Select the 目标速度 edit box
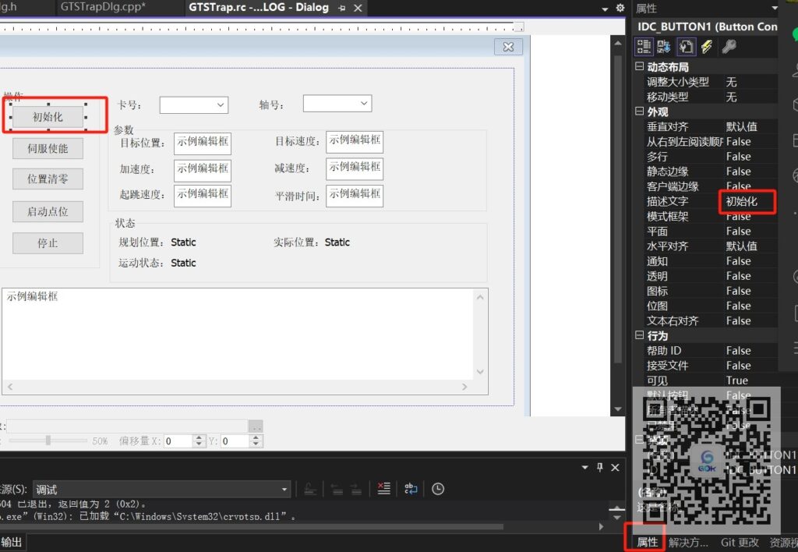The image size is (798, 552). pos(355,142)
